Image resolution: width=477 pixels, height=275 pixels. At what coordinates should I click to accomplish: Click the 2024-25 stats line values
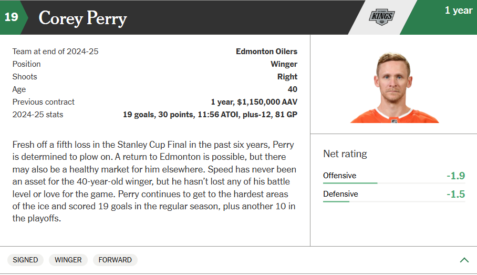click(x=210, y=115)
